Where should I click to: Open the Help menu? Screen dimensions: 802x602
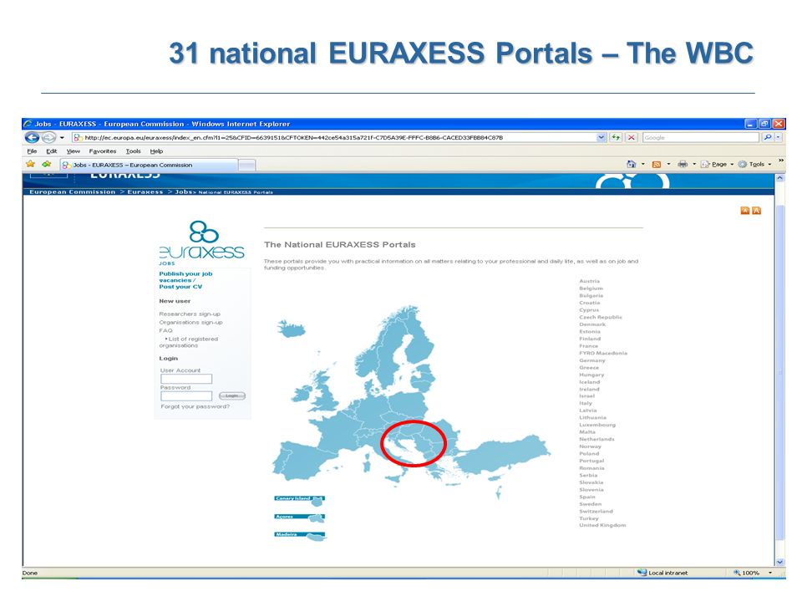[x=156, y=151]
